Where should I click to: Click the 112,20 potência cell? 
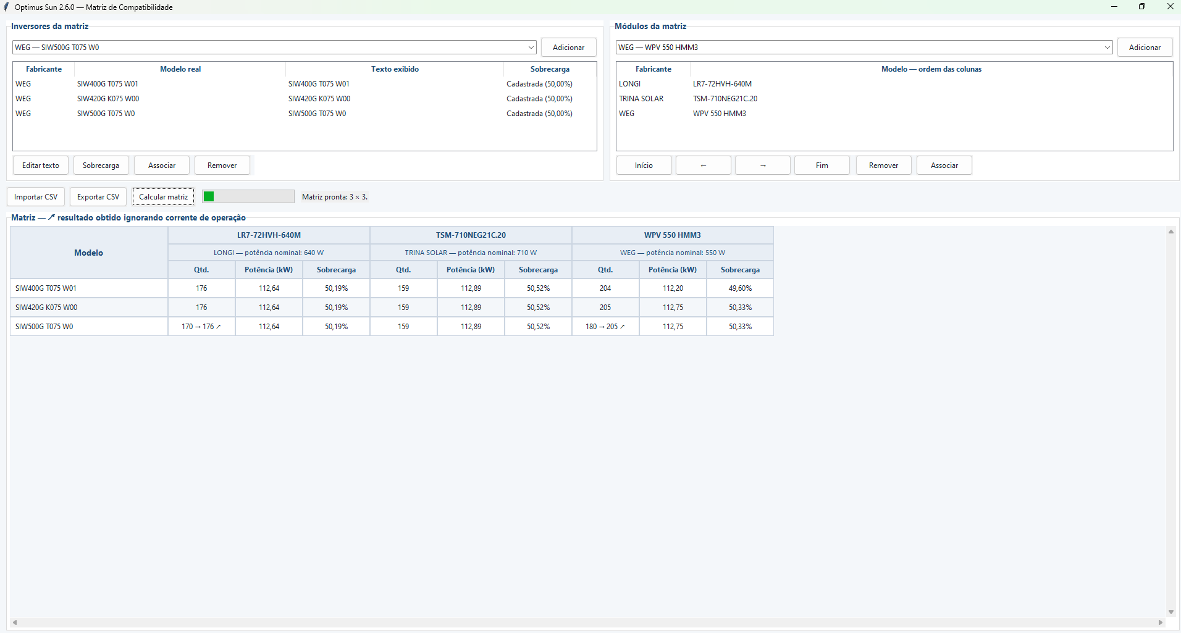673,288
